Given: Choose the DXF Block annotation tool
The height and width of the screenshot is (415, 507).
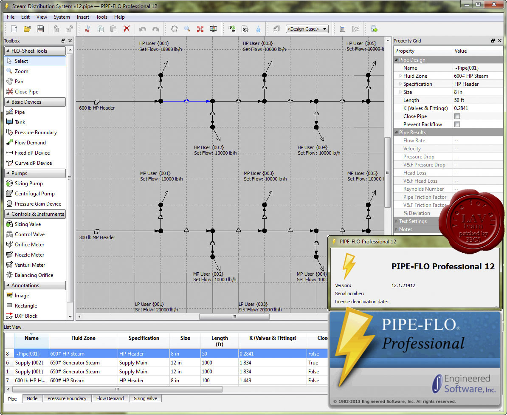Looking at the screenshot, I should 35,316.
